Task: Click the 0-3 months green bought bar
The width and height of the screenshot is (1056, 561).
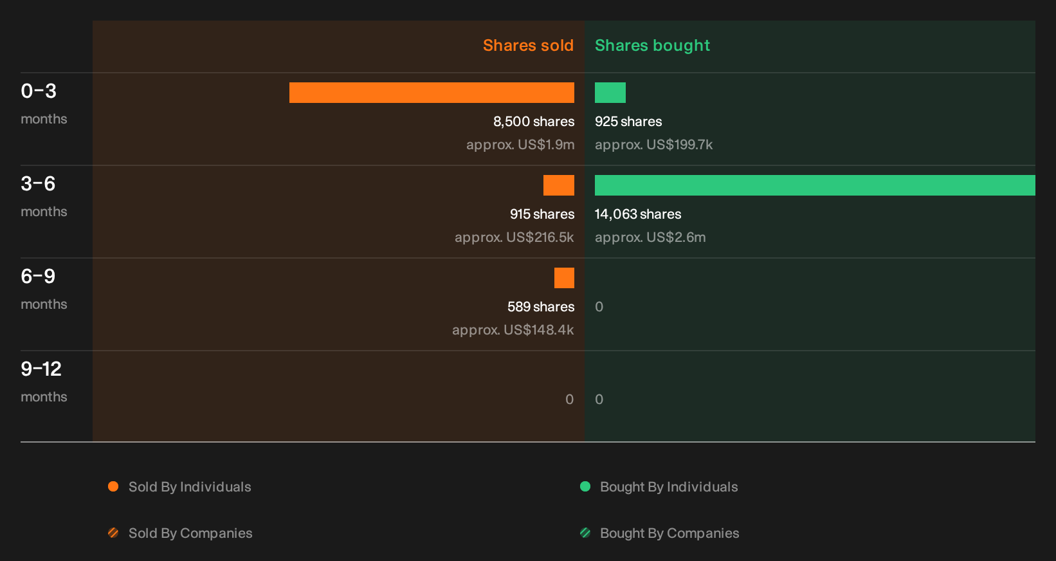Action: [610, 93]
